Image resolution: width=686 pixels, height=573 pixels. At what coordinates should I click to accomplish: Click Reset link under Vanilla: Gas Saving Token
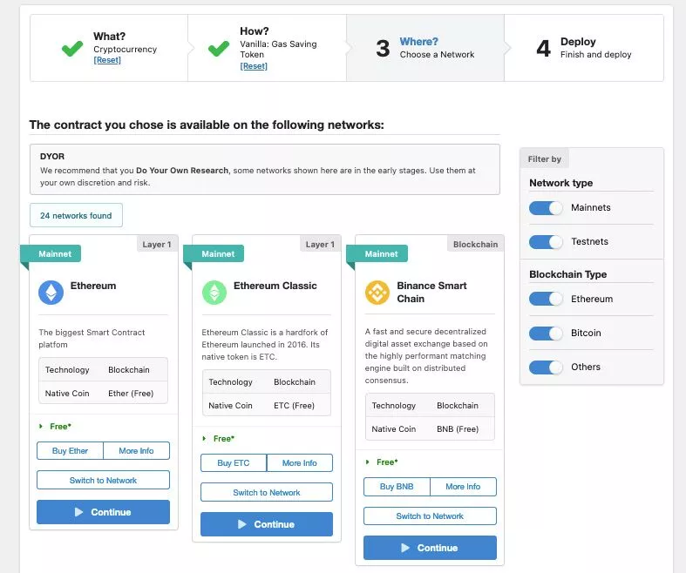pyautogui.click(x=254, y=66)
